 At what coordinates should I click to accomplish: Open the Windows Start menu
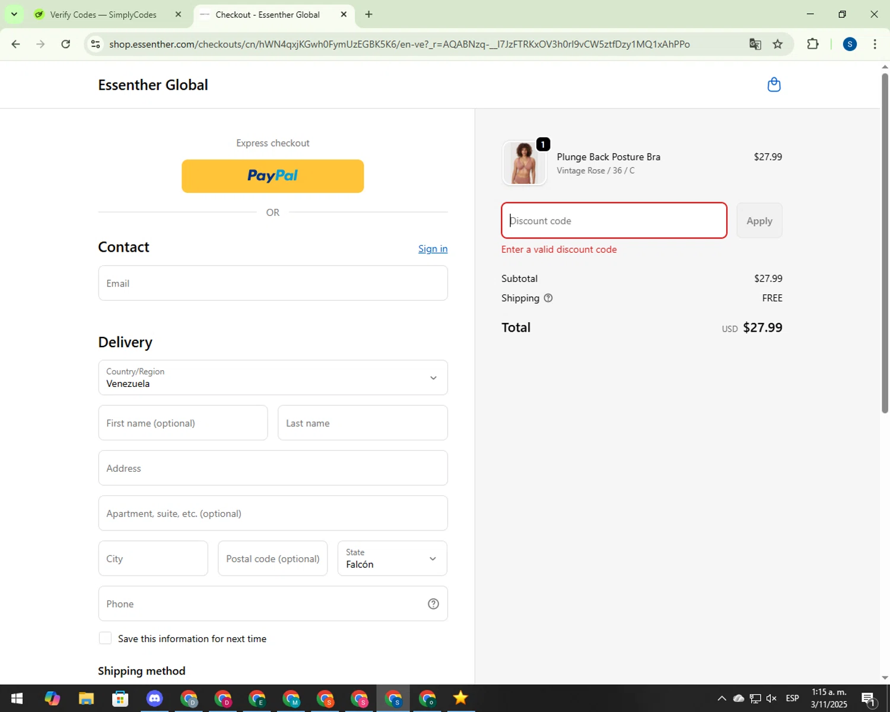click(17, 698)
